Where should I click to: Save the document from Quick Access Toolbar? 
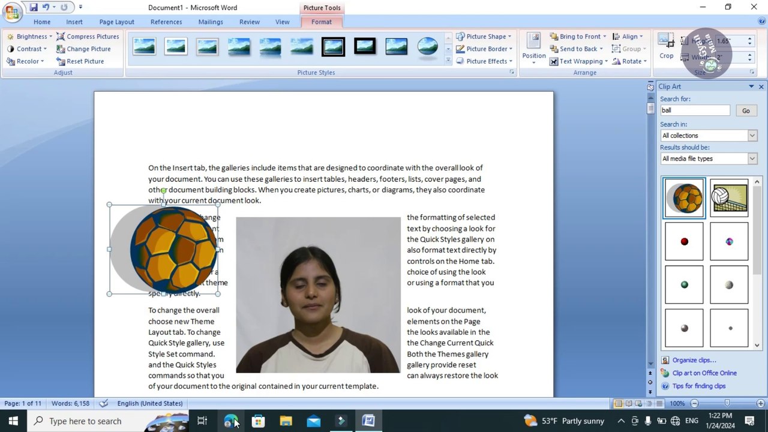click(x=34, y=7)
